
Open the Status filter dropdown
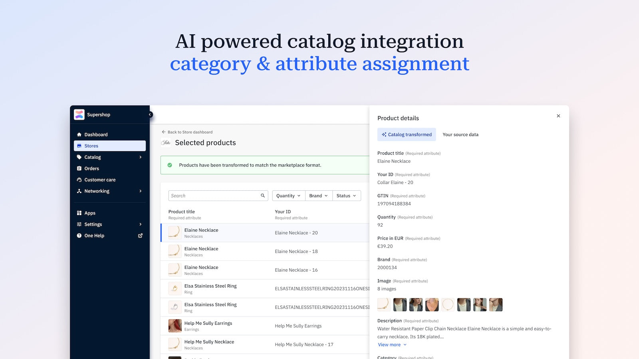[346, 195]
